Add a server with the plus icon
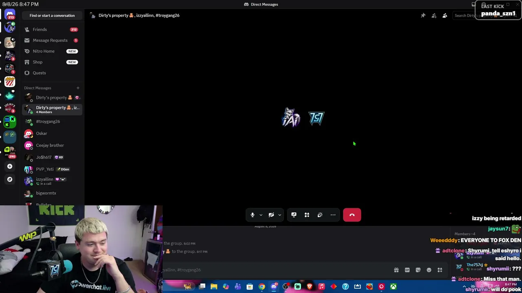522x293 pixels. coord(10,166)
